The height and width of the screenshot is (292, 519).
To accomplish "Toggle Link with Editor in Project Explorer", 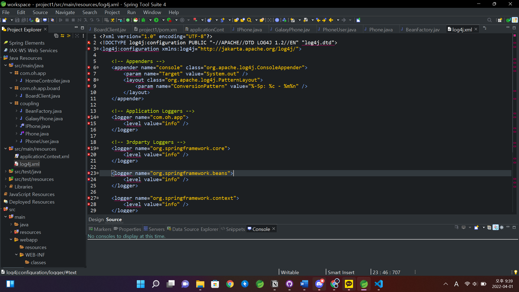I will [62, 36].
